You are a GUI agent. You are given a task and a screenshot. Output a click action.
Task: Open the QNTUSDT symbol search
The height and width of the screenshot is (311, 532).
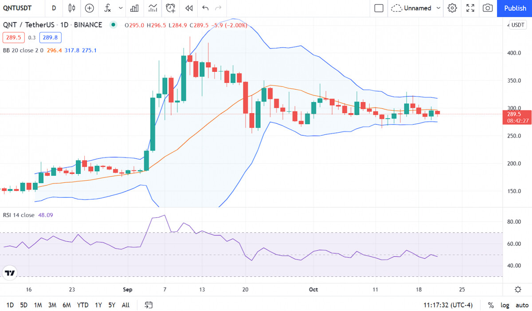coord(18,8)
